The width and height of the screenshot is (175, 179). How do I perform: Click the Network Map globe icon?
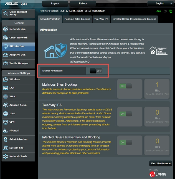6,29
